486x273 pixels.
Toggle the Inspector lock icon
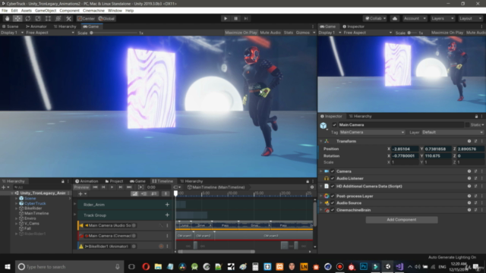(x=476, y=117)
